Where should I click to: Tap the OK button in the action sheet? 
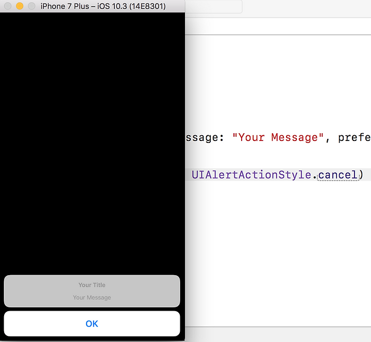[x=92, y=323]
